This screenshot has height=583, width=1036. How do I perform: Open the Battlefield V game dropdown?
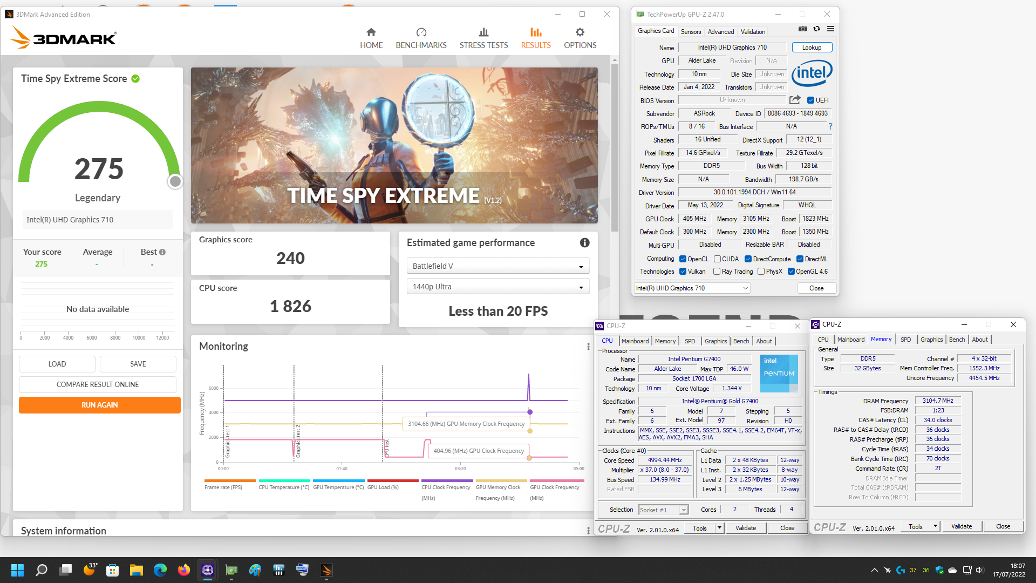[x=497, y=266]
